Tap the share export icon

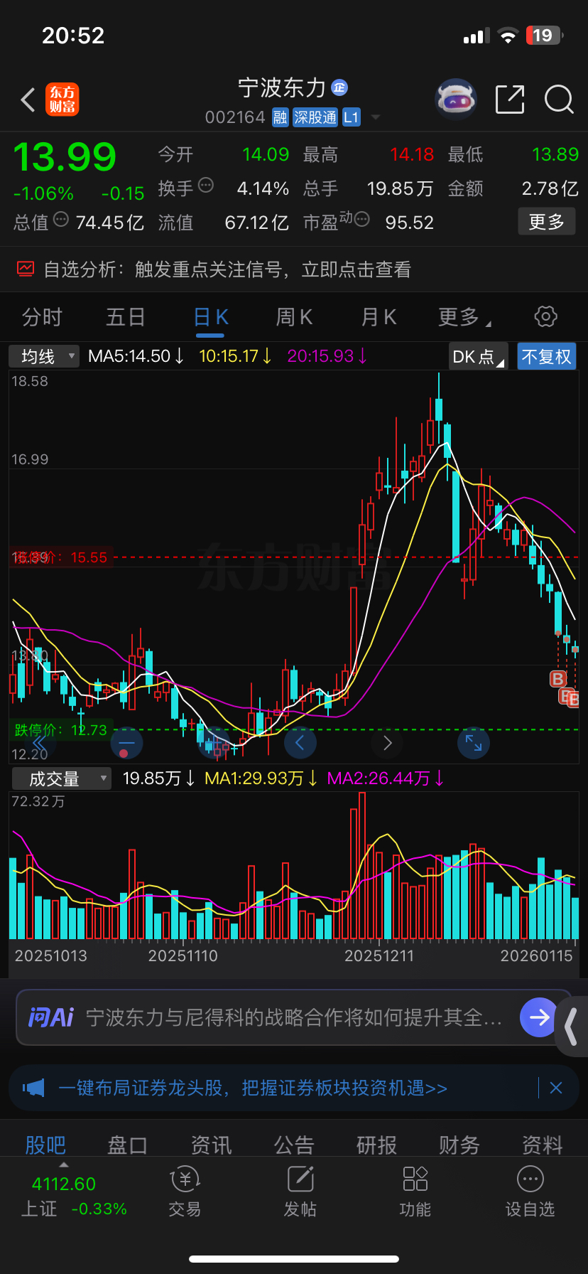click(x=509, y=100)
